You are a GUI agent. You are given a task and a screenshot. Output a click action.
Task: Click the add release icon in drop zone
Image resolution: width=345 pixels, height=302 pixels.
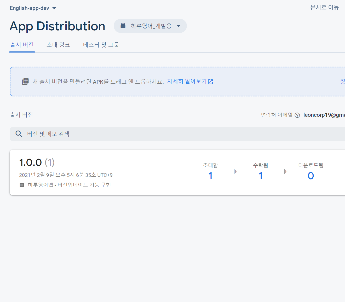coord(25,82)
